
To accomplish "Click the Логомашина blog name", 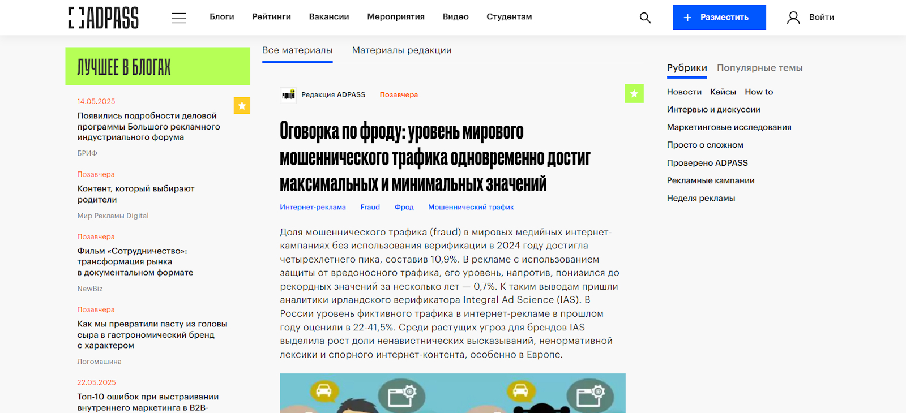I will point(100,362).
